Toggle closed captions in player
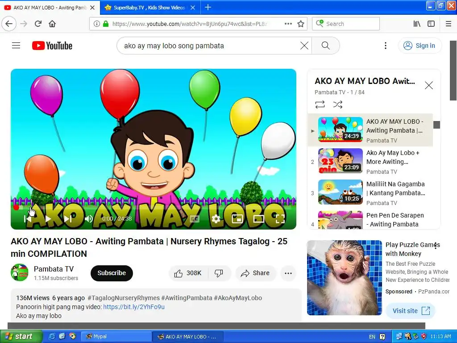The image size is (457, 343). coord(195,218)
